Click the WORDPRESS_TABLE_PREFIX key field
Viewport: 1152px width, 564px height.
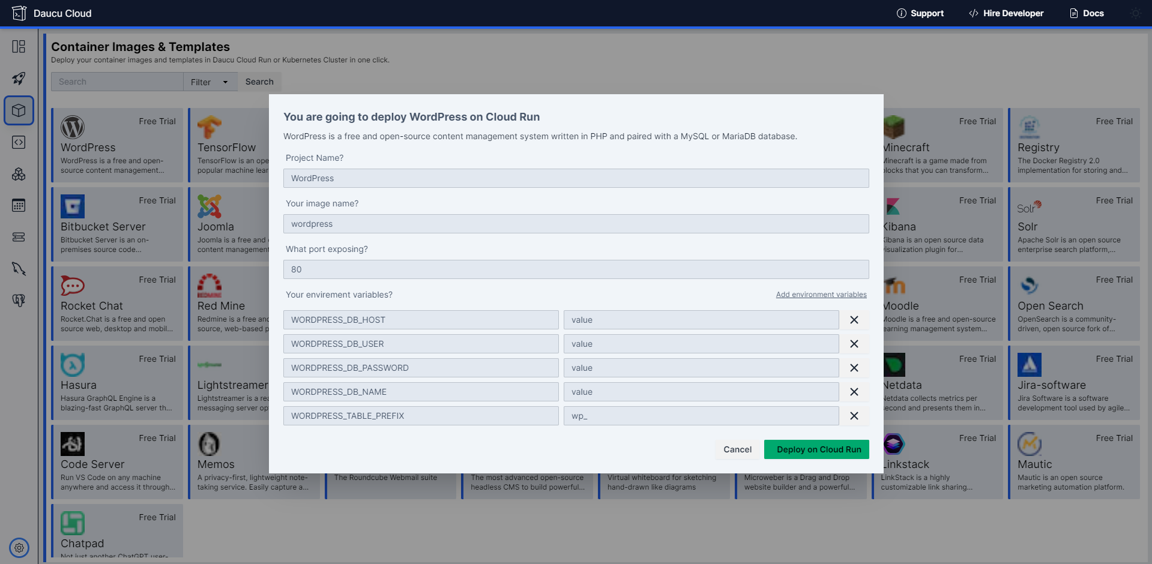pos(421,416)
